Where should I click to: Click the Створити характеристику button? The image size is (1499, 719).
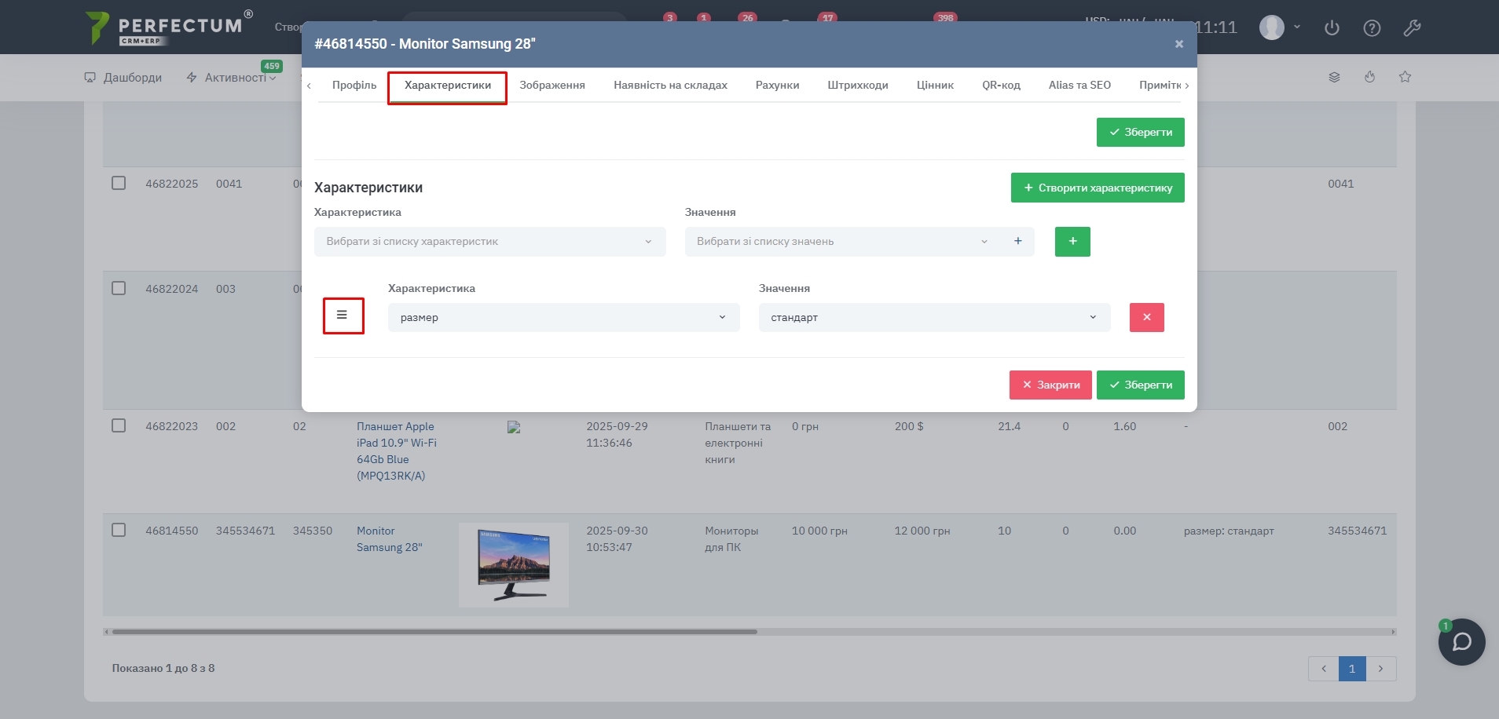pos(1097,188)
